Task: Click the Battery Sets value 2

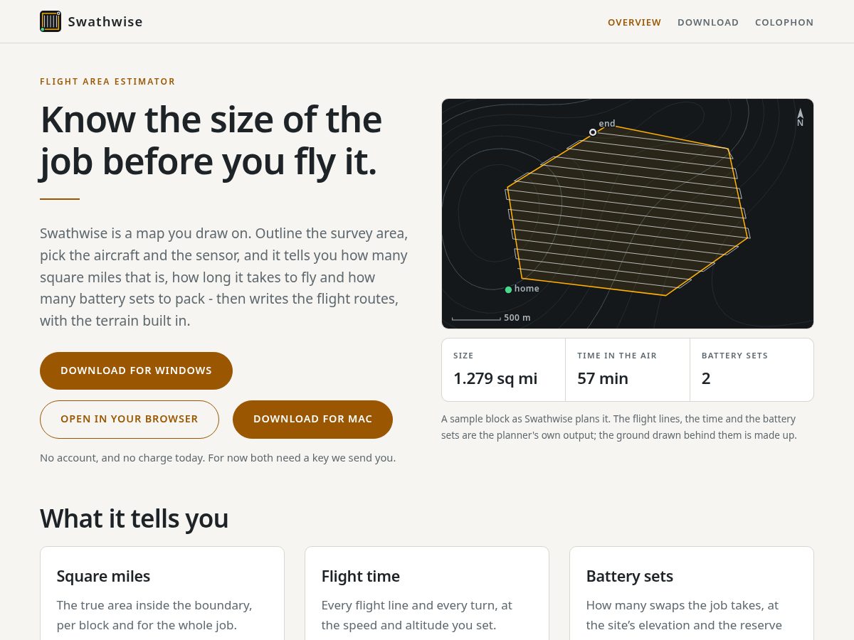Action: point(706,378)
